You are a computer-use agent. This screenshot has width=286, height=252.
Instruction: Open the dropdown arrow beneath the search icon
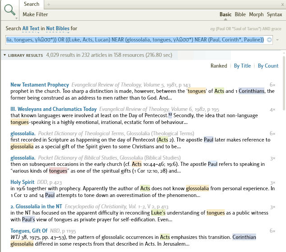click(x=16, y=18)
